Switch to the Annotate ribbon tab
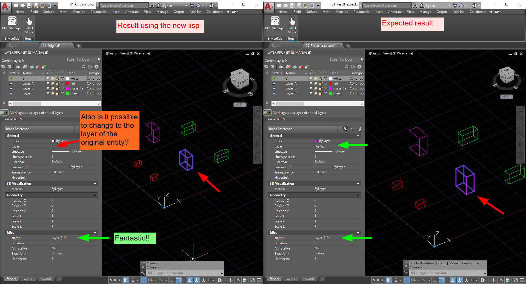The image size is (526, 284). click(x=132, y=11)
